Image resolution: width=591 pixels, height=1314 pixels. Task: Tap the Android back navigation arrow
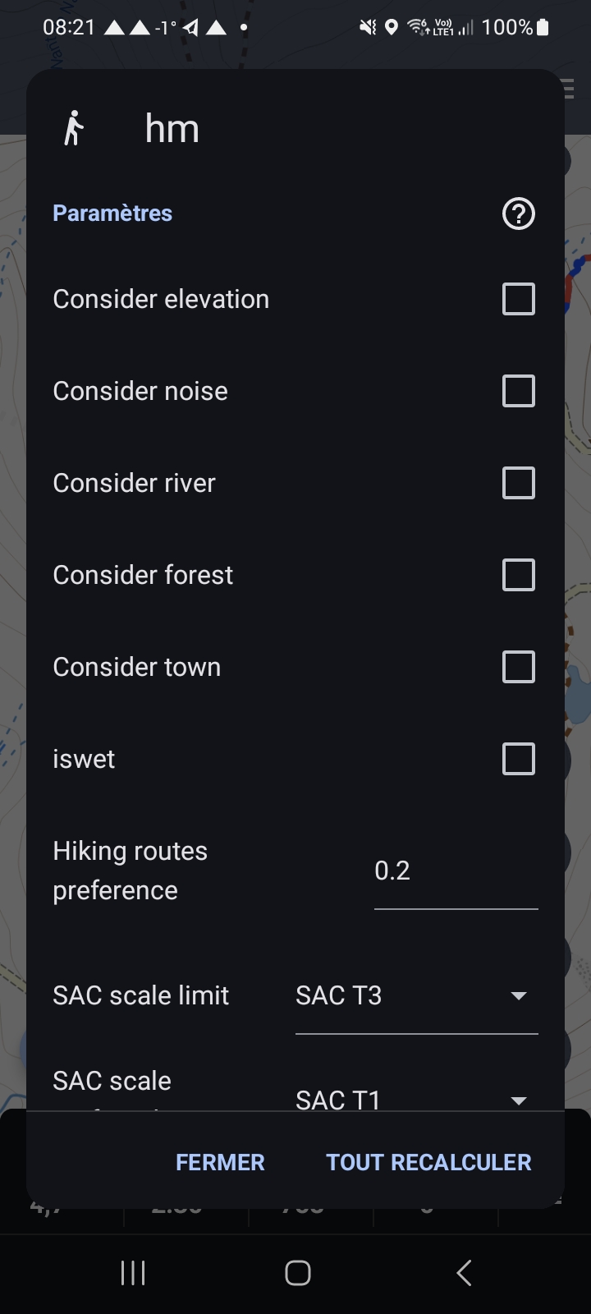pos(464,1273)
